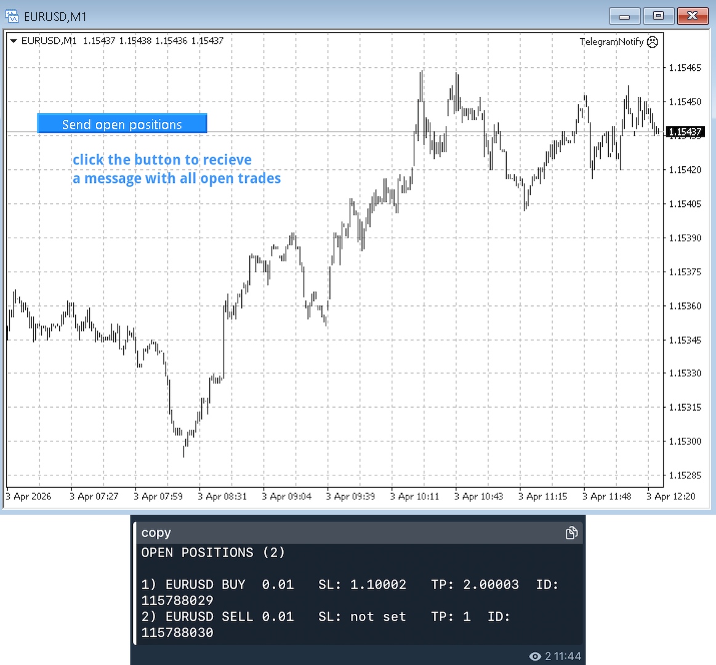This screenshot has width=716, height=665.
Task: Click the price scale label 1.15345
Action: [x=685, y=340]
